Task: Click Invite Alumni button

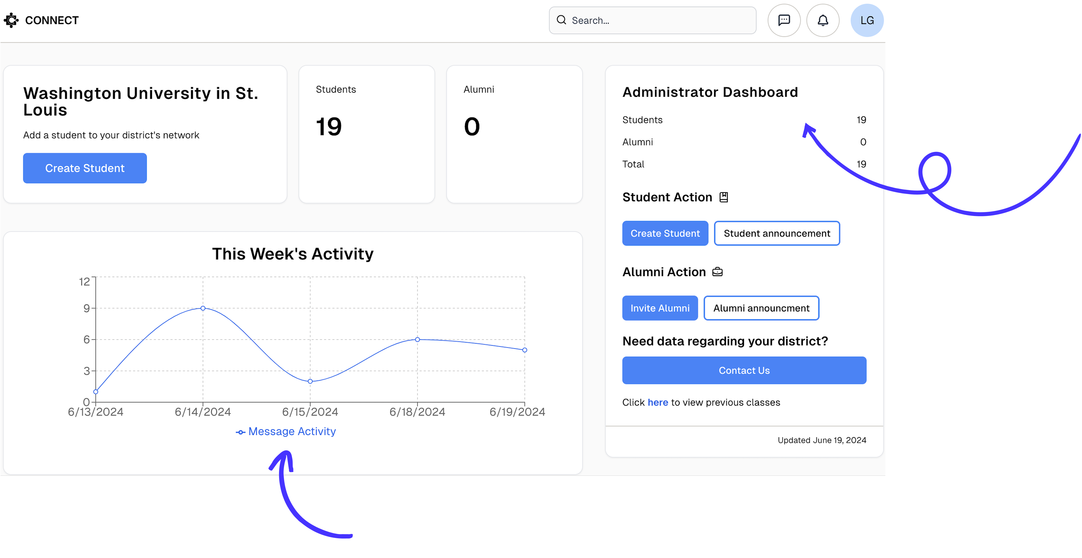Action: (660, 308)
